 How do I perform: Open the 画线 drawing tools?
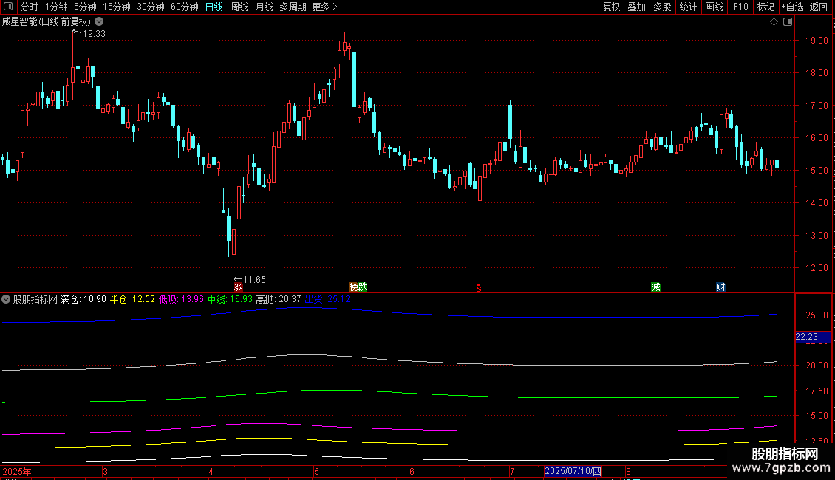714,7
